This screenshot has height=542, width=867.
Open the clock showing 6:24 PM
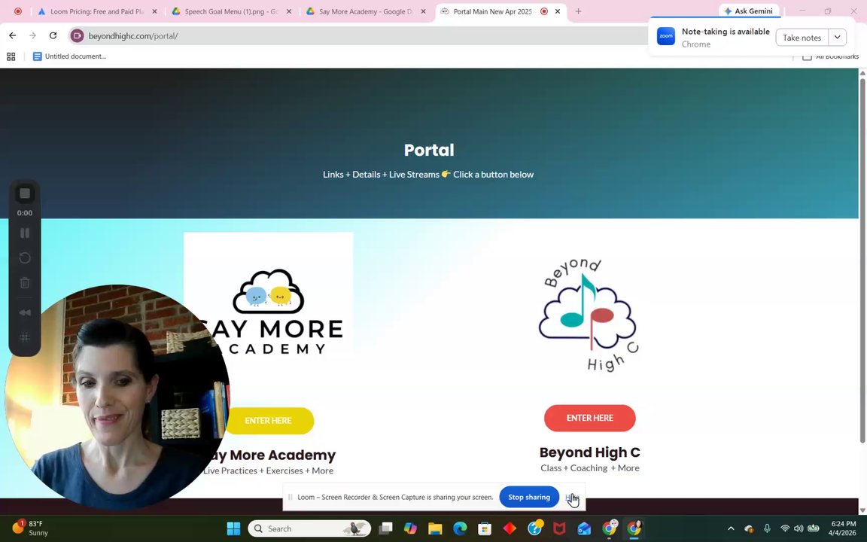pyautogui.click(x=843, y=528)
